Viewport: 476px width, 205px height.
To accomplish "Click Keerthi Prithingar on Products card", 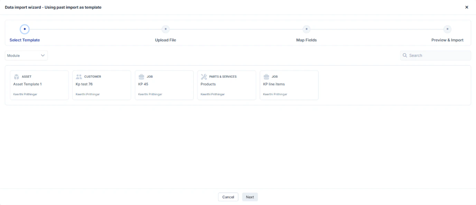I will 213,94.
